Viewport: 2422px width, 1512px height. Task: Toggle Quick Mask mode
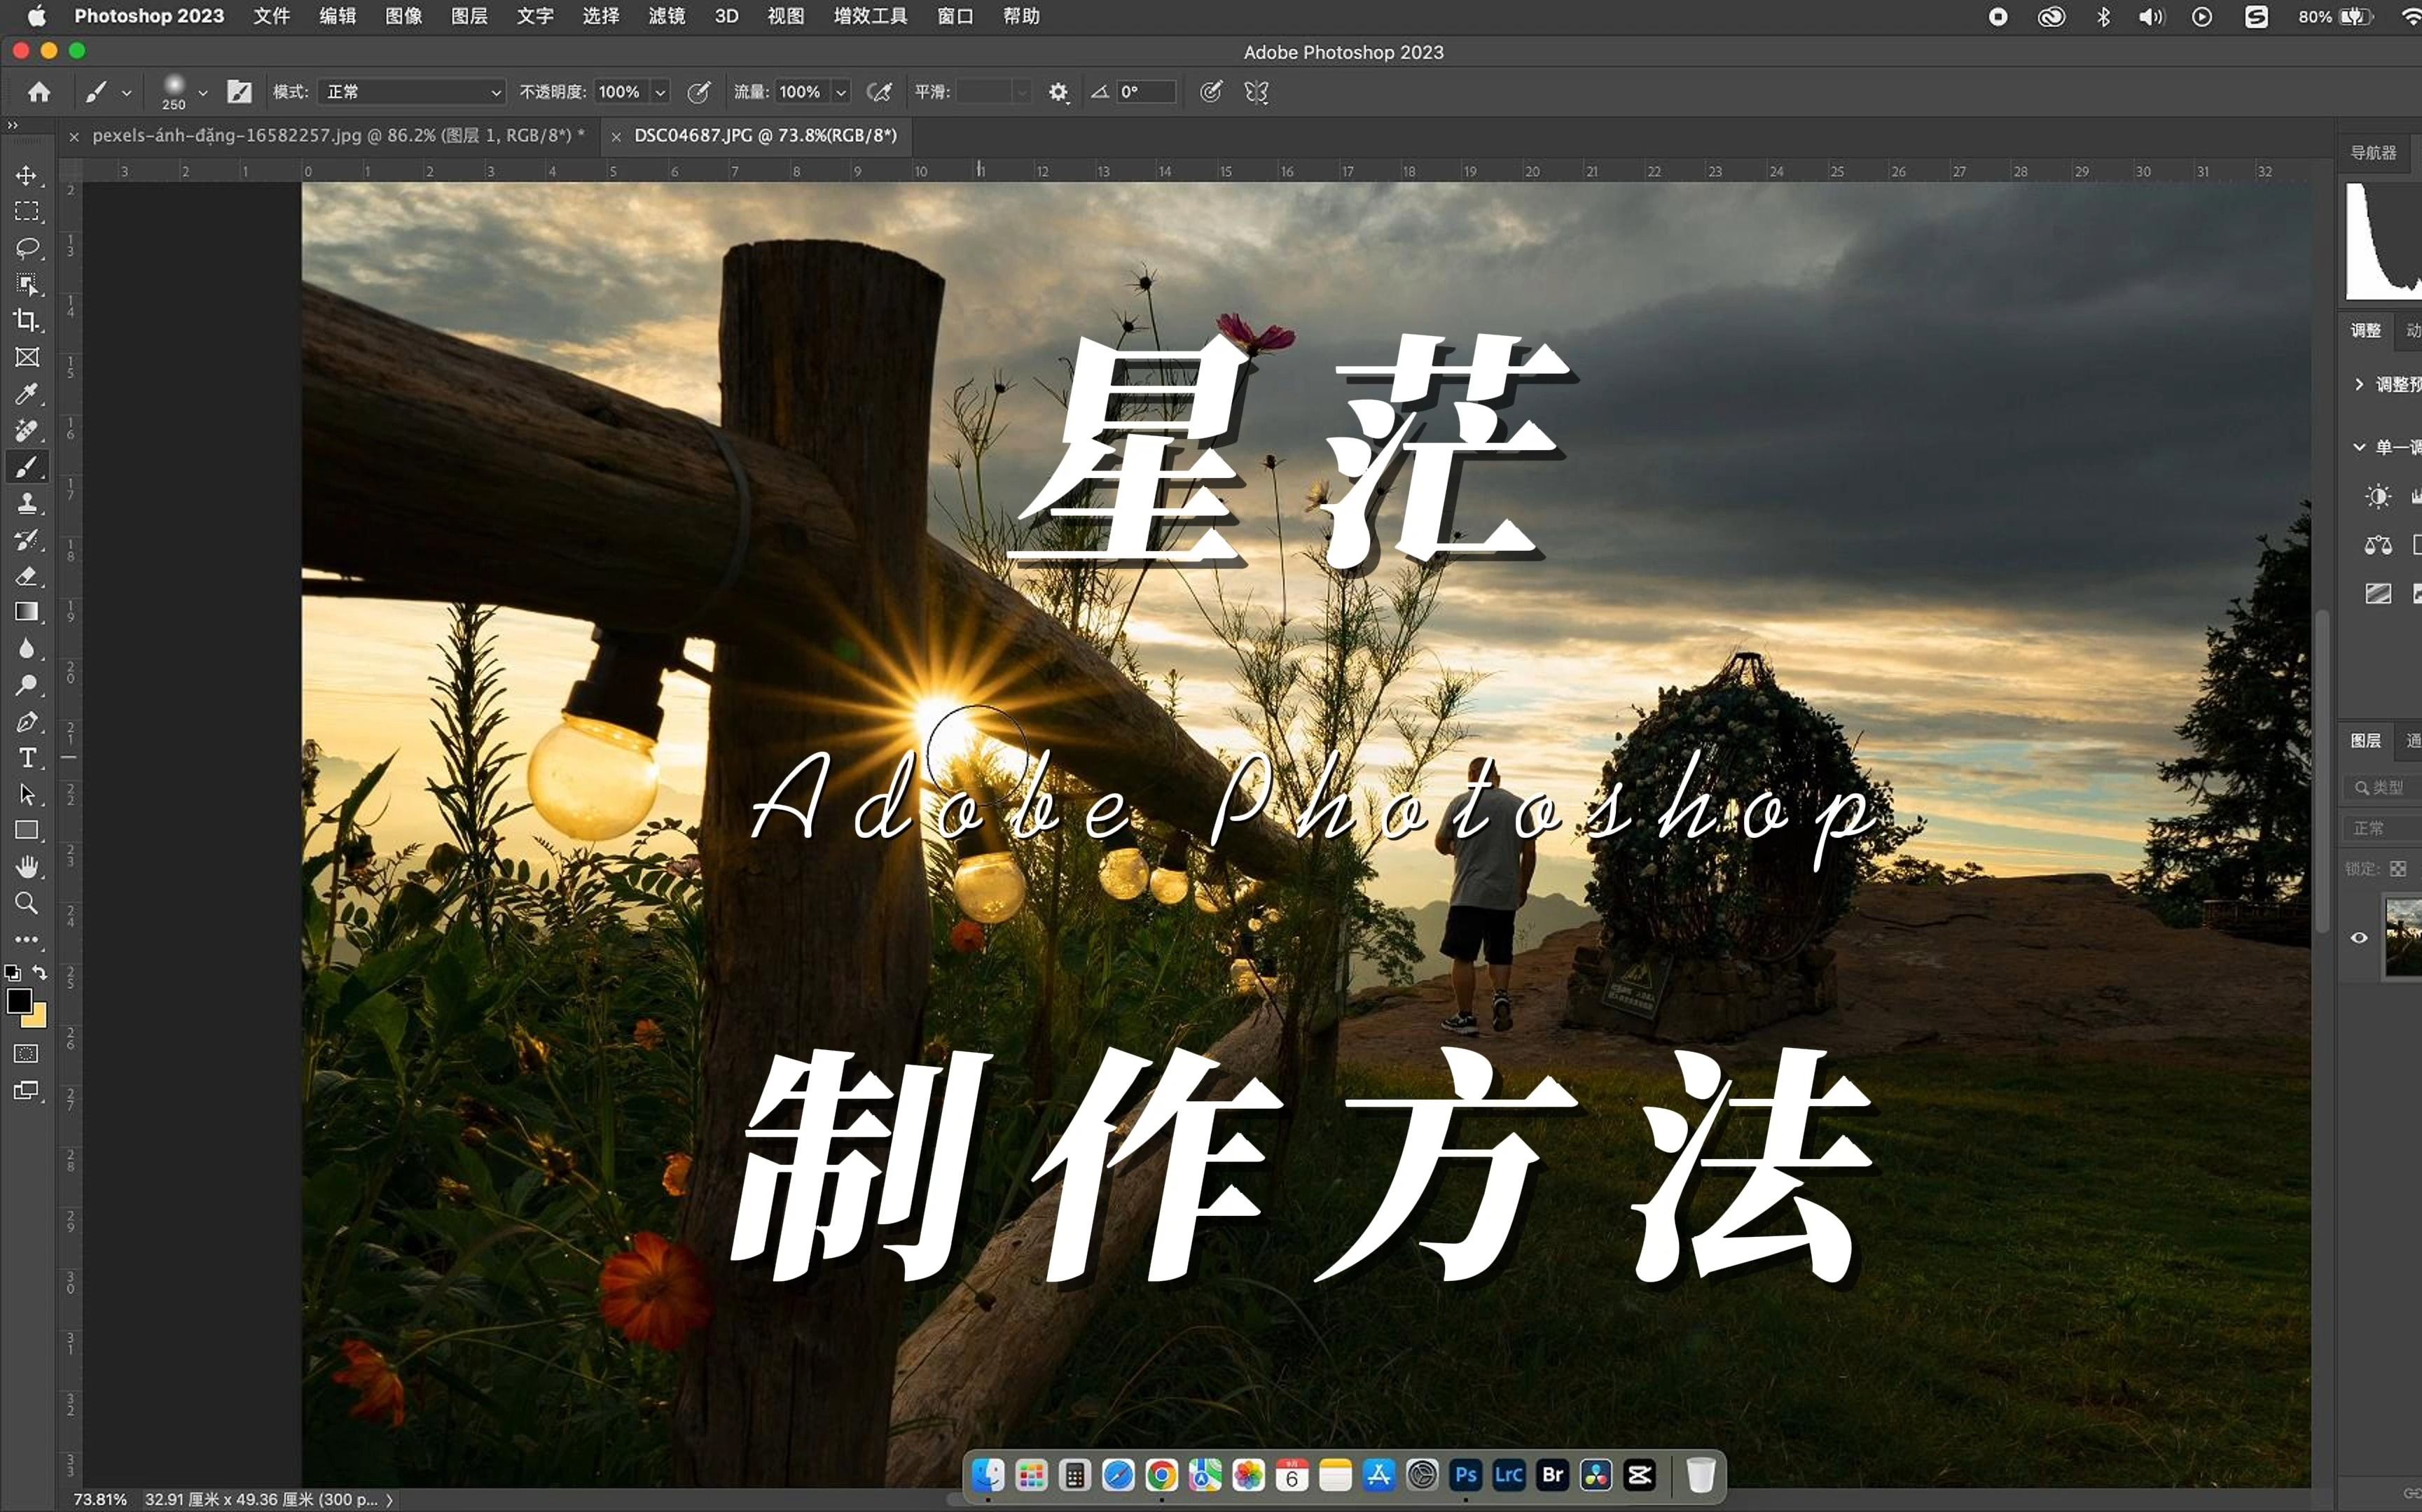click(x=27, y=1054)
